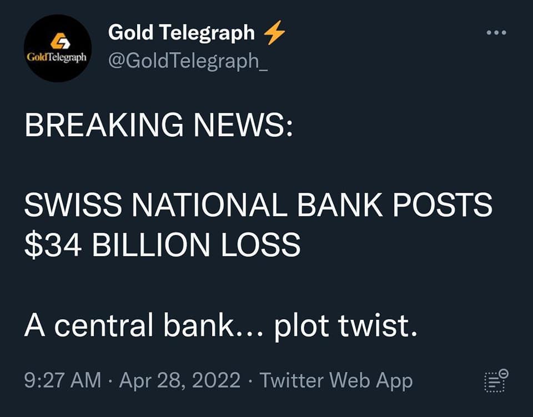Open the Gold Telegraph profile avatar
The width and height of the screenshot is (533, 417).
[58, 48]
